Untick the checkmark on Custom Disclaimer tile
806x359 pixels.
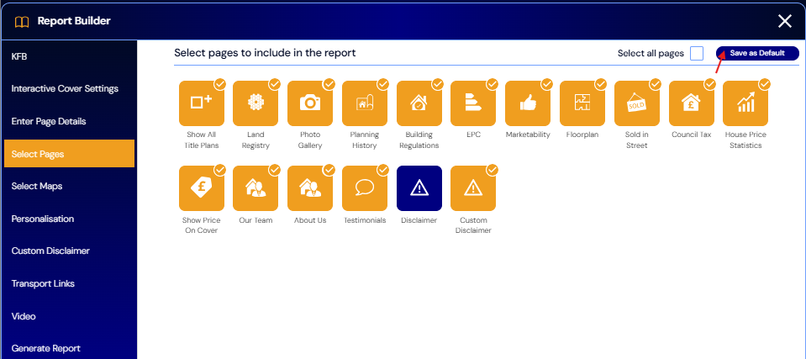[492, 170]
